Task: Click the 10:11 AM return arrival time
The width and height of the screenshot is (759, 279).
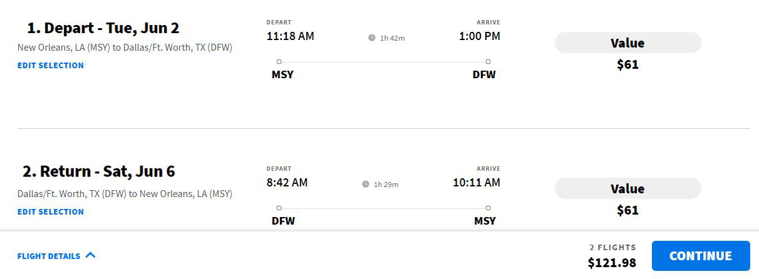Action: [x=477, y=183]
